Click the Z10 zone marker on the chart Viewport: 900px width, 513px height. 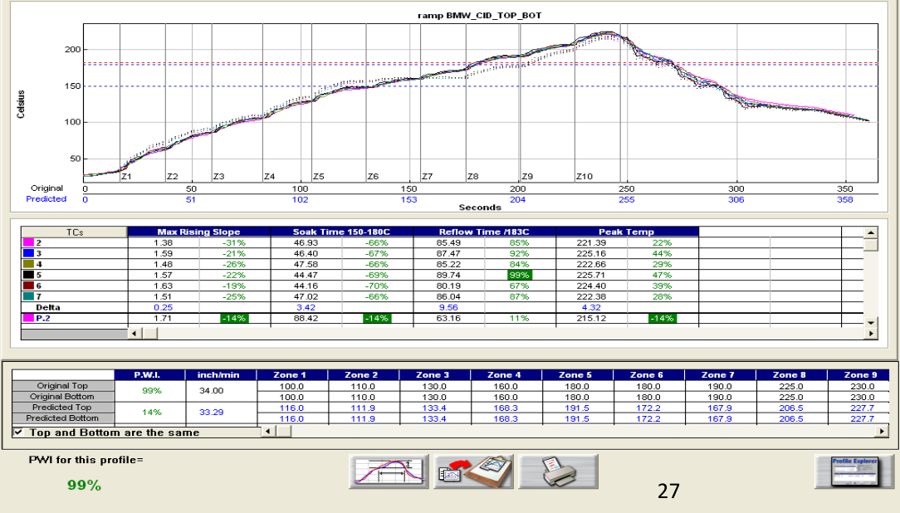(x=585, y=177)
